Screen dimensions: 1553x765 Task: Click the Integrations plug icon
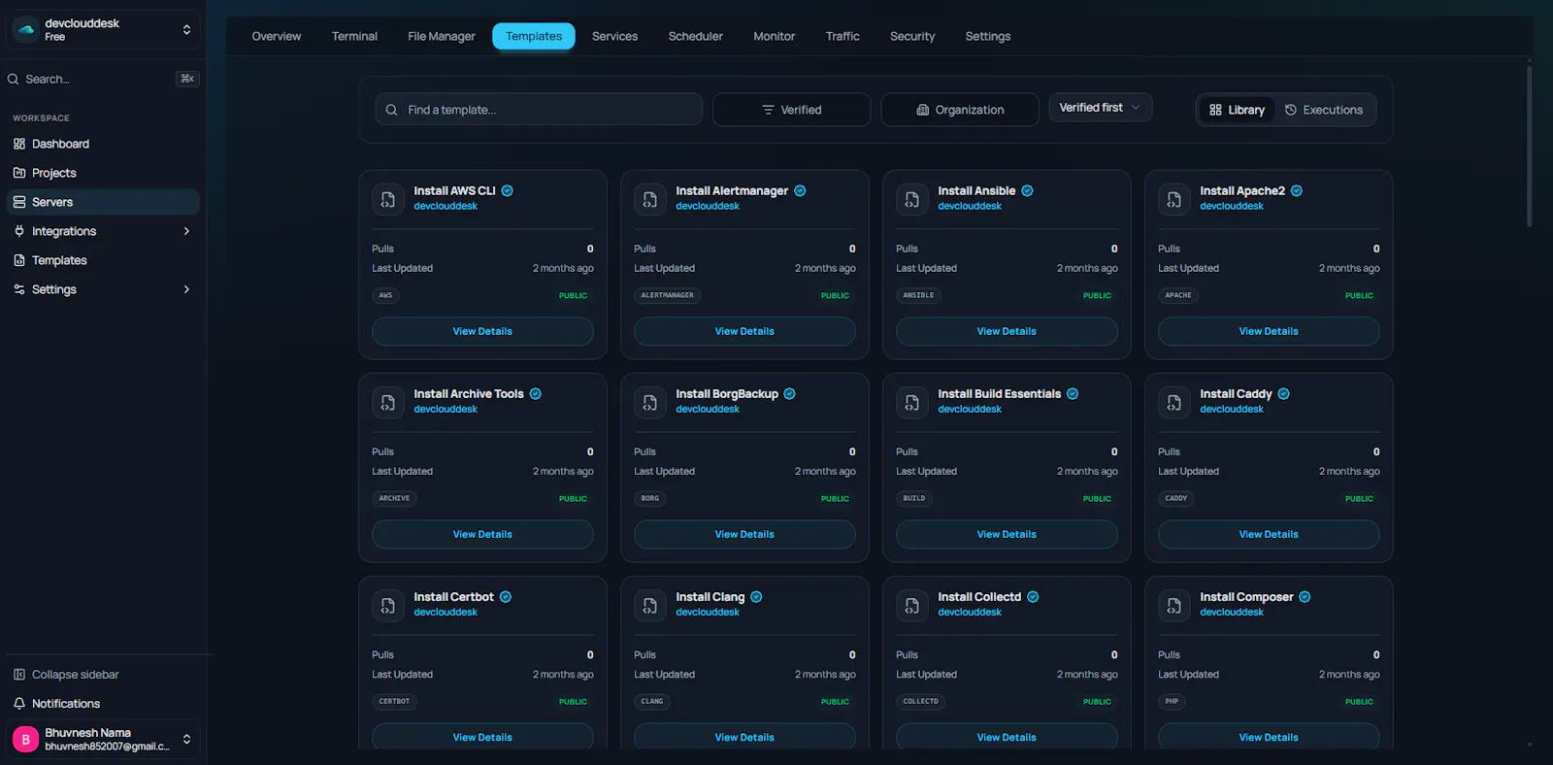pos(19,231)
